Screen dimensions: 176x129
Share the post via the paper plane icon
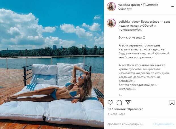click(x=128, y=102)
